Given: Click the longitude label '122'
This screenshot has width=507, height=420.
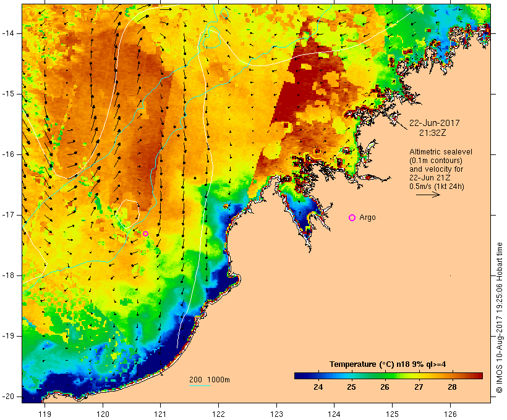Looking at the screenshot, I should (219, 414).
